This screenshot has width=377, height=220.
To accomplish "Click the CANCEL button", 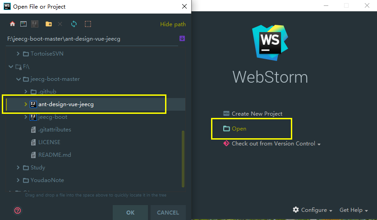I will (x=168, y=212).
